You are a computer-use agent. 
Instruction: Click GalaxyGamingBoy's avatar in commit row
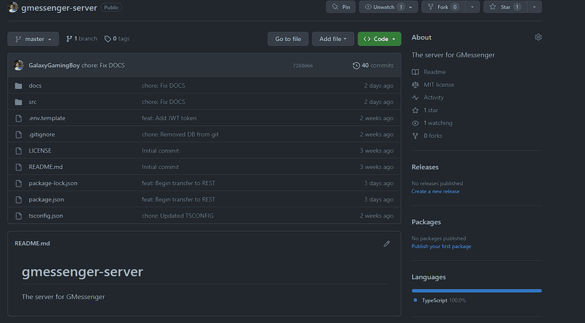coord(19,66)
